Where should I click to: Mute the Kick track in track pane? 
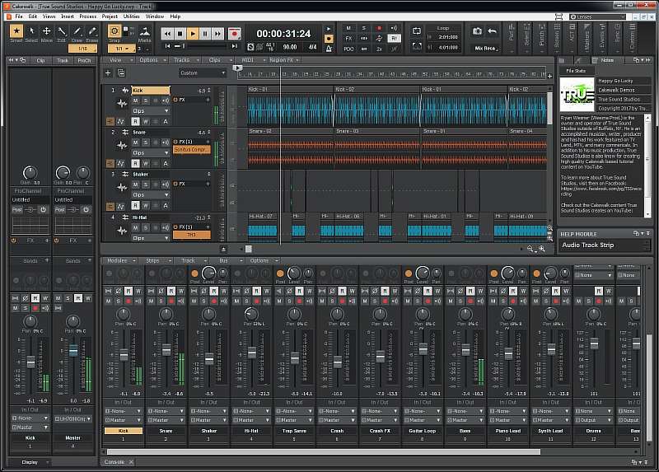pos(135,100)
